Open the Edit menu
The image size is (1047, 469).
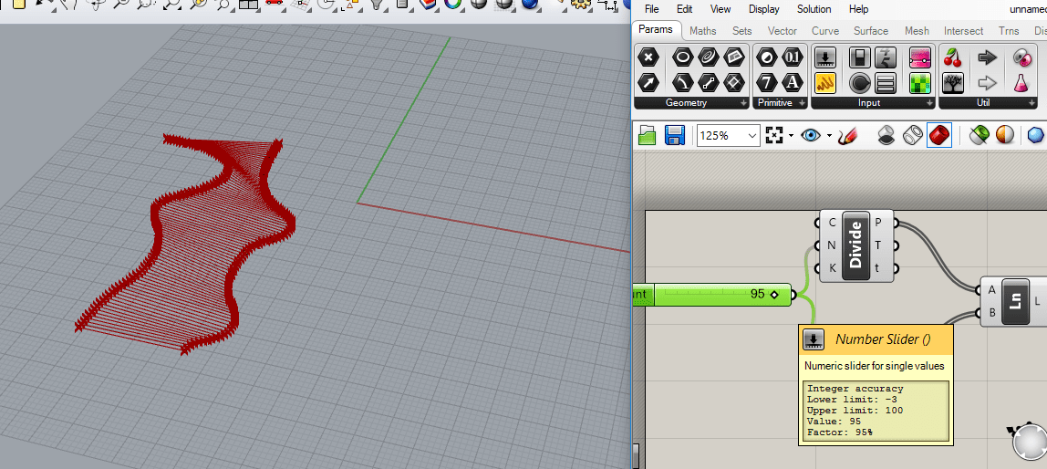[684, 9]
